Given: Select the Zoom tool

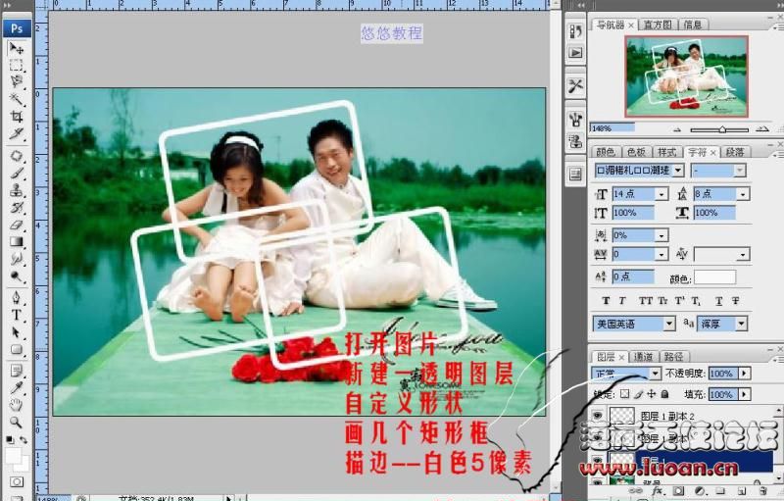Looking at the screenshot, I should 16,422.
